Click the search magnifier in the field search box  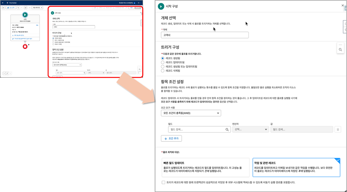pos(228,130)
